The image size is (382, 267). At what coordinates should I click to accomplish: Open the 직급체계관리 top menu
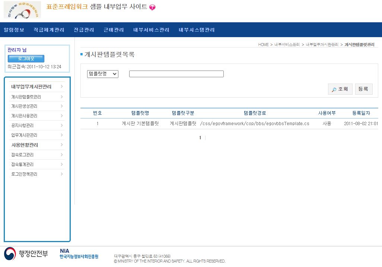pyautogui.click(x=49, y=30)
